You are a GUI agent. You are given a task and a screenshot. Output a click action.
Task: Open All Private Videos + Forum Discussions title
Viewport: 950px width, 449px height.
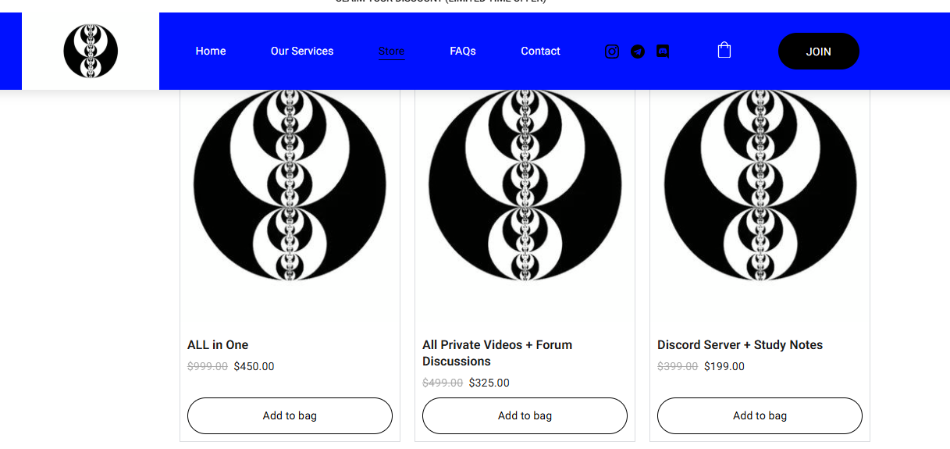497,353
